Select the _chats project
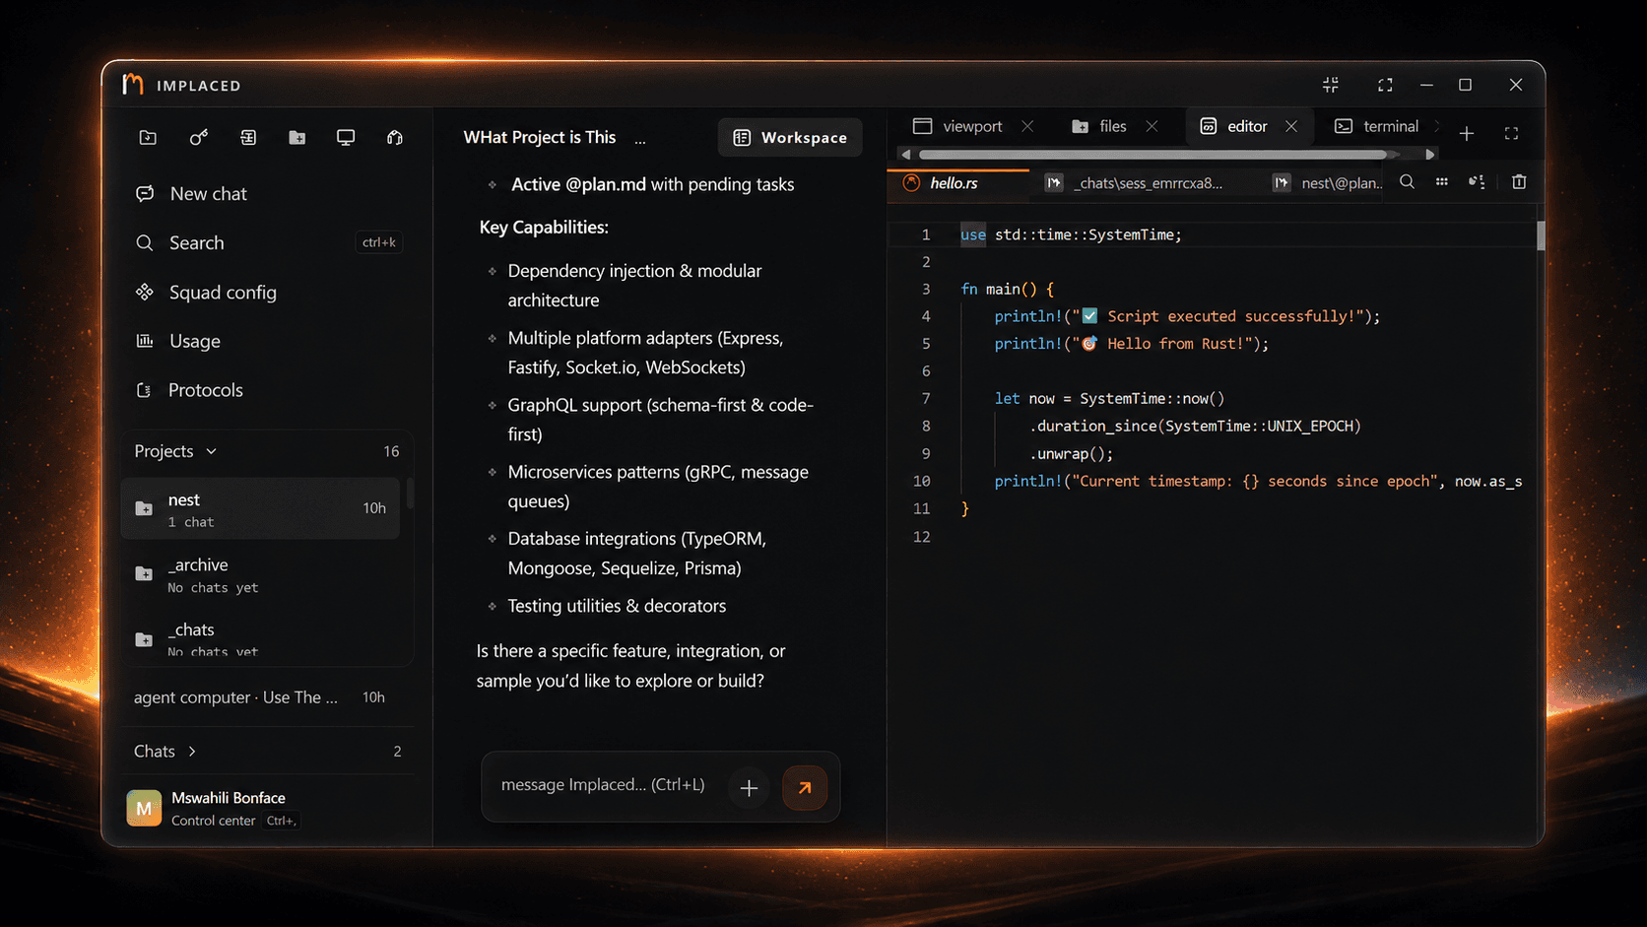1647x927 pixels. click(261, 638)
